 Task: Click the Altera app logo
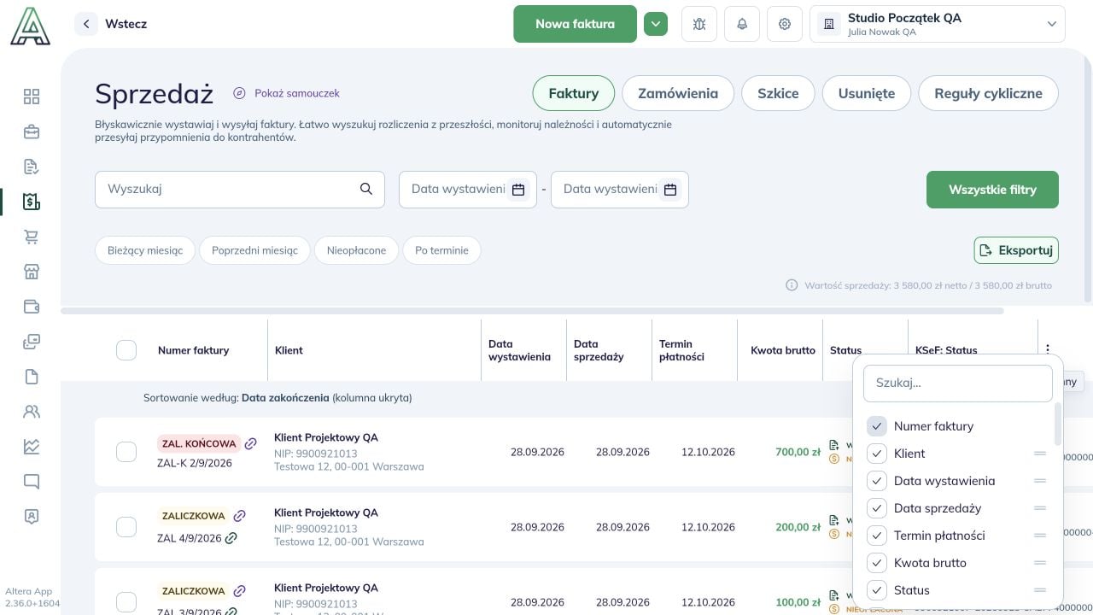[30, 26]
